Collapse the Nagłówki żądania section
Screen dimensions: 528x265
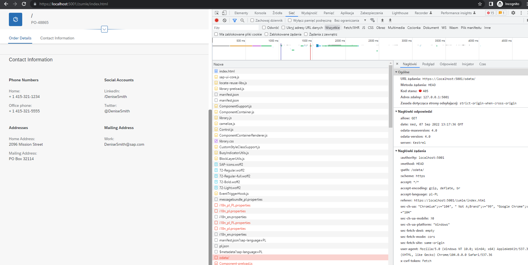pyautogui.click(x=396, y=151)
